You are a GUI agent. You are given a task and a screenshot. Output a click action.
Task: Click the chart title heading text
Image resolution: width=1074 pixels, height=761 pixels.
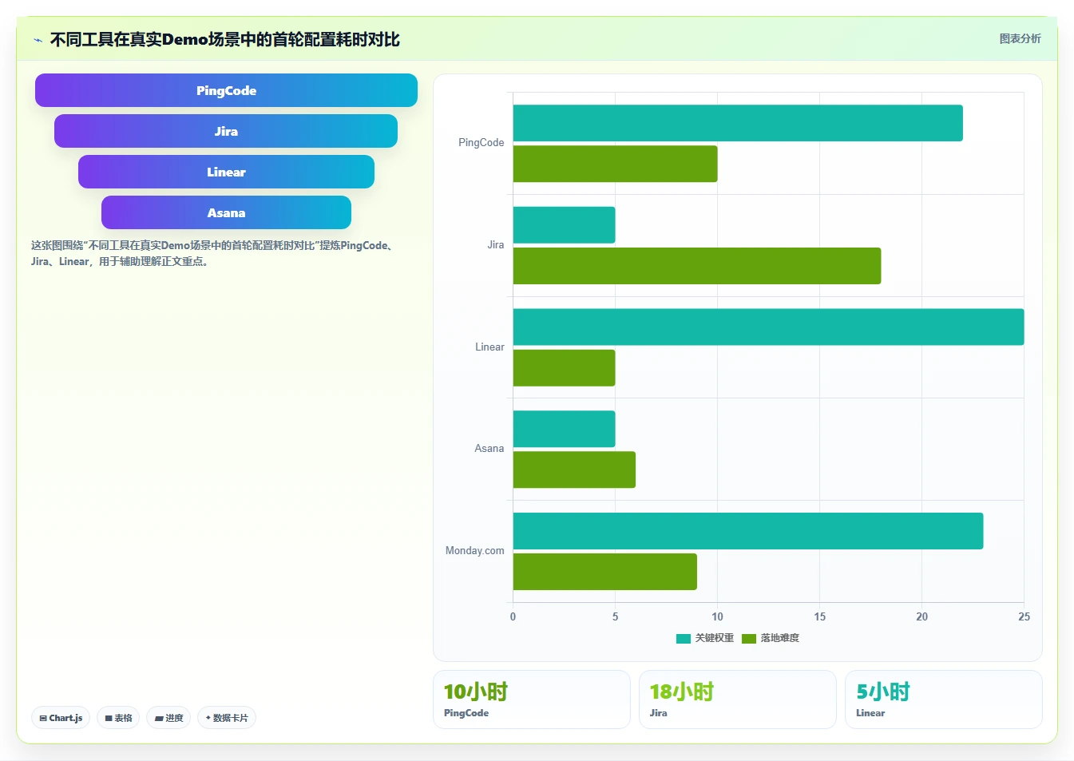[224, 40]
